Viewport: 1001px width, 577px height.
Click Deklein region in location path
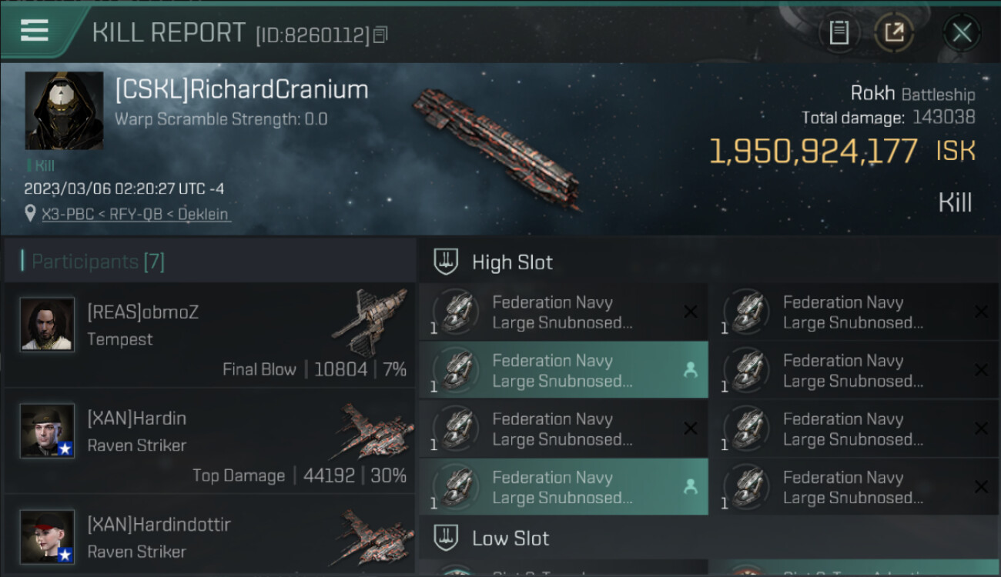point(203,214)
